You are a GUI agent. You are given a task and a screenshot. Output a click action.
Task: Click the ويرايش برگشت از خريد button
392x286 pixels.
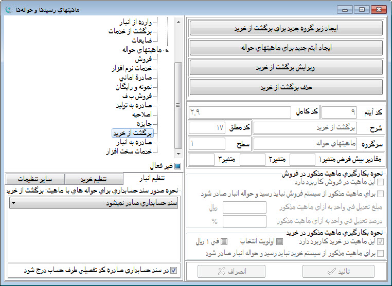286,67
